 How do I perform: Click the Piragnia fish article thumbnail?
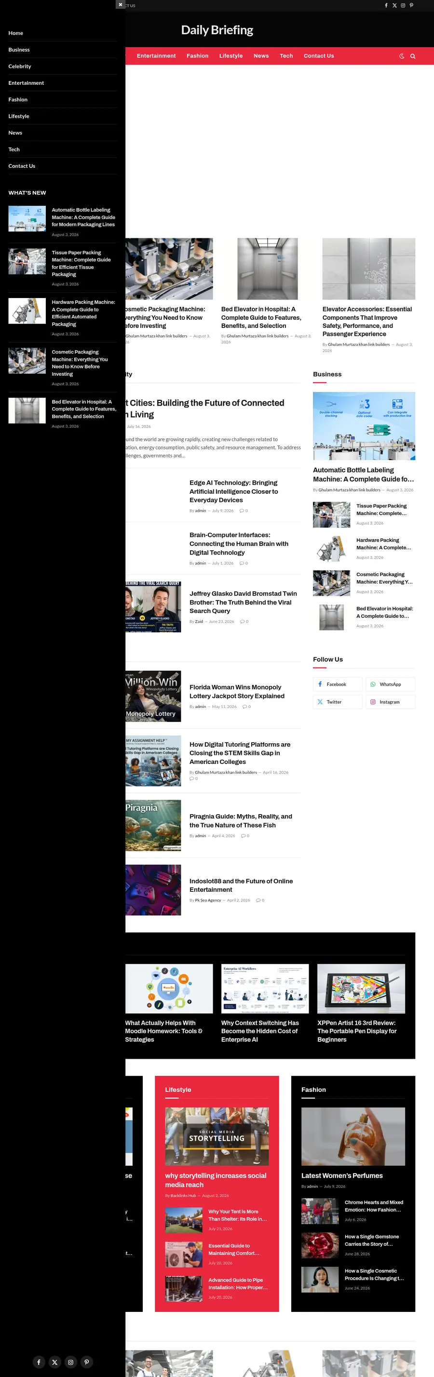(153, 825)
